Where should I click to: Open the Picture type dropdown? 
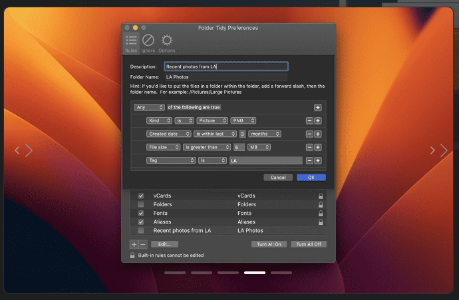pyautogui.click(x=212, y=120)
